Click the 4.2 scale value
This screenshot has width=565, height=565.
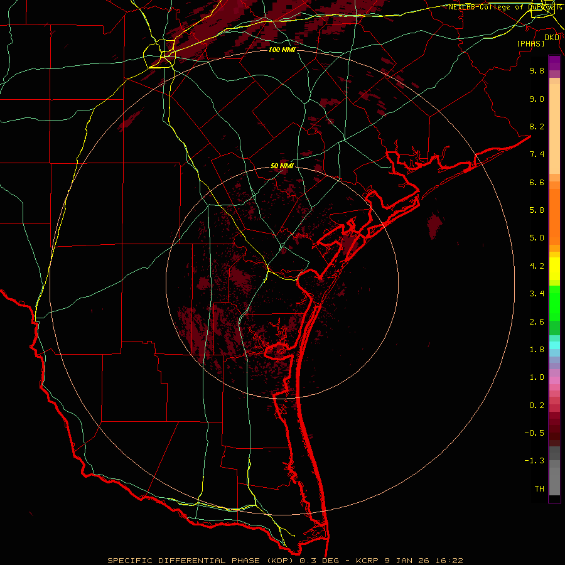click(537, 266)
